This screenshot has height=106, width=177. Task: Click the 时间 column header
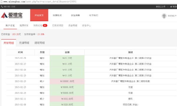20,52
